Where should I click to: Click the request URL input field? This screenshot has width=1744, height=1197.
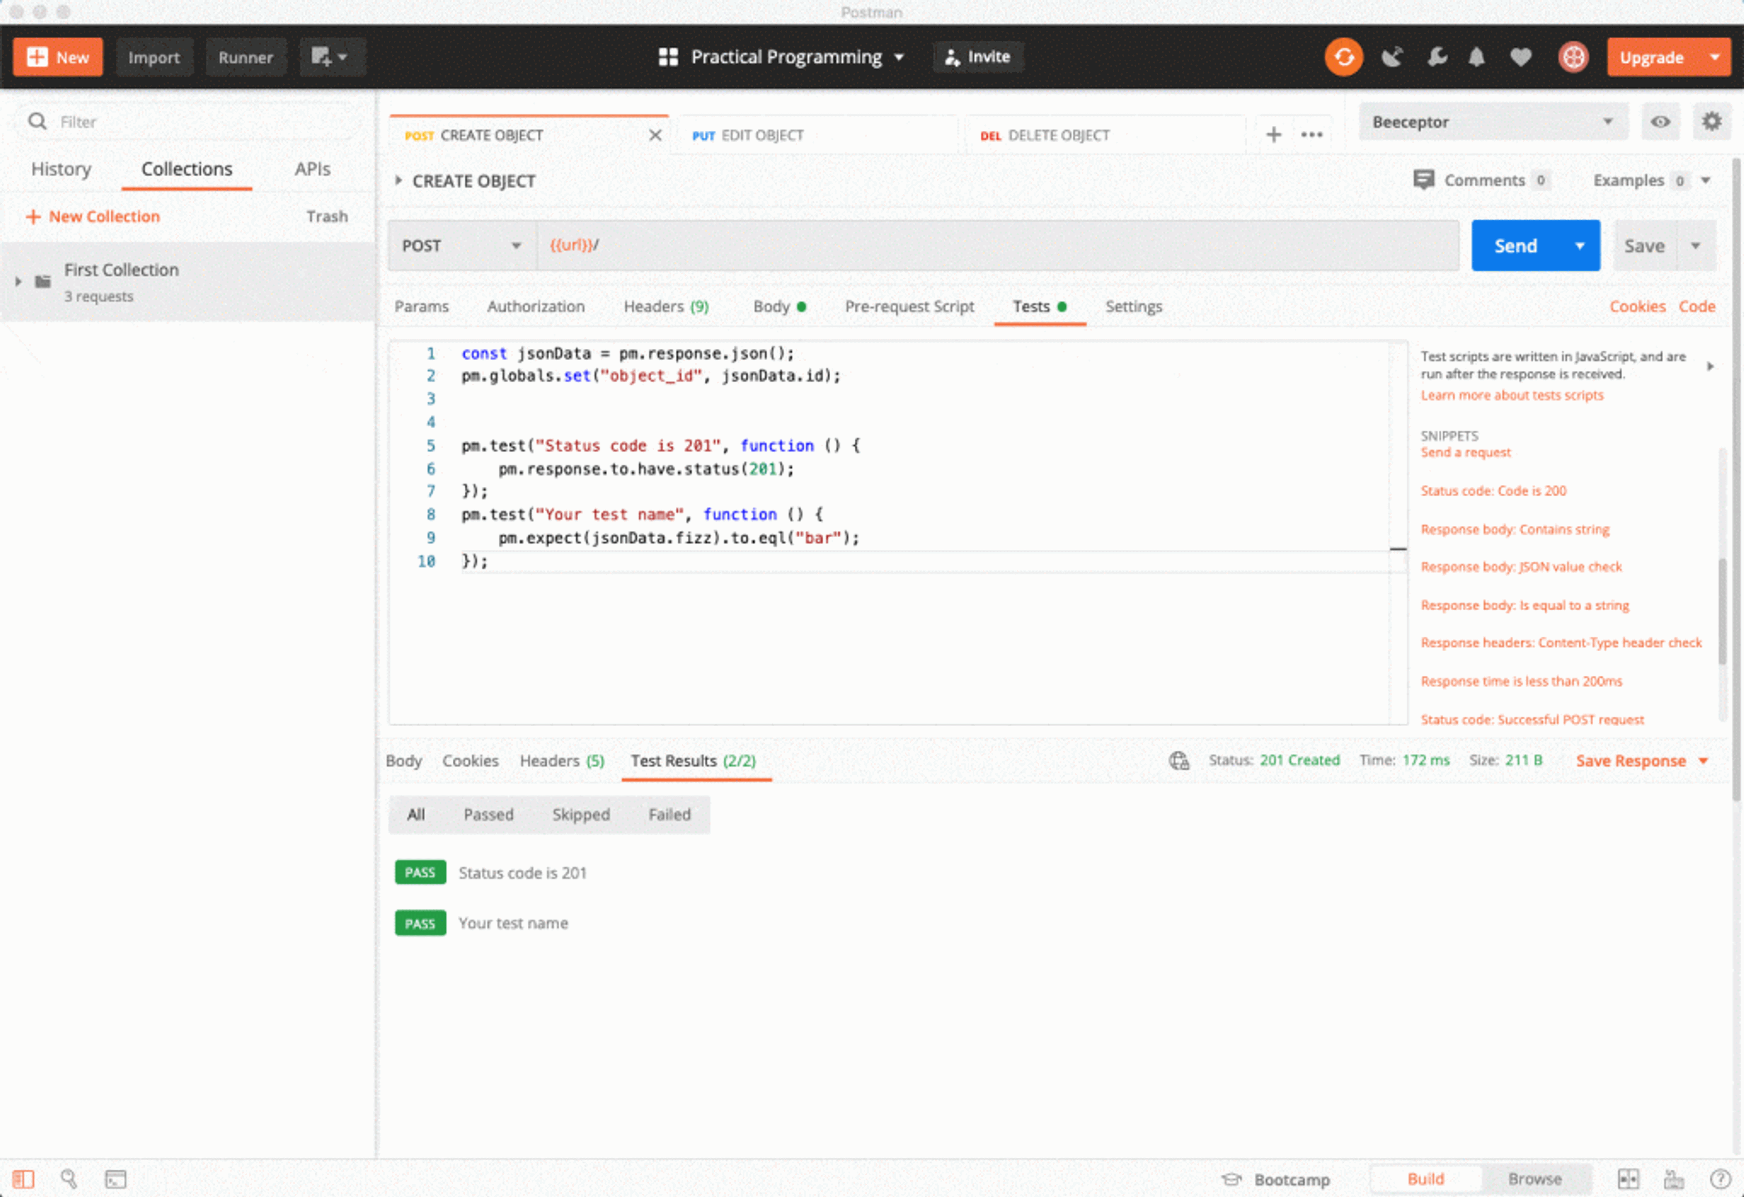[x=997, y=245]
